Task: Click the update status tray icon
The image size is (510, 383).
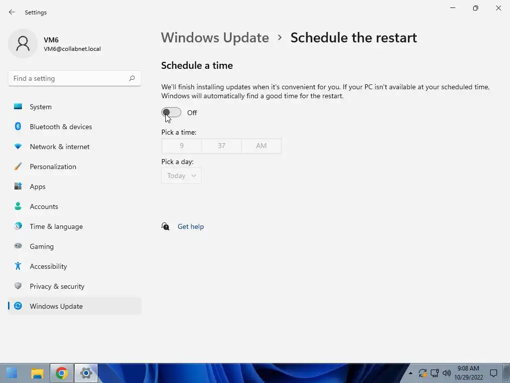Action: [422, 373]
